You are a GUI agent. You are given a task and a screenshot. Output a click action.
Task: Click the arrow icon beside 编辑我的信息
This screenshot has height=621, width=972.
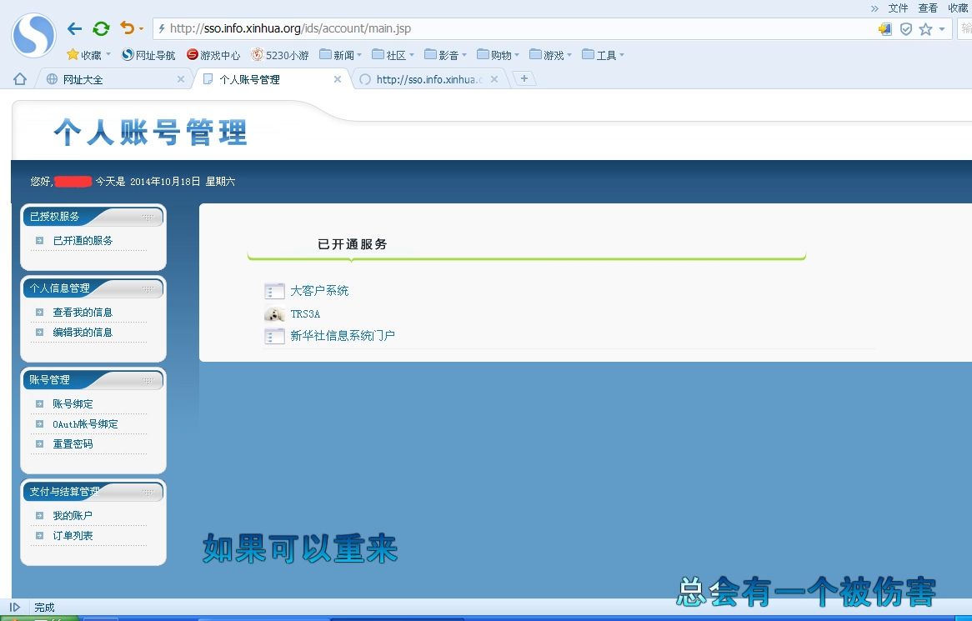coord(40,333)
